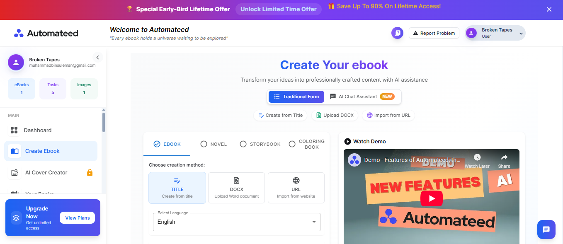Click the TITLE pencil-lines icon
563x244 pixels.
click(177, 181)
